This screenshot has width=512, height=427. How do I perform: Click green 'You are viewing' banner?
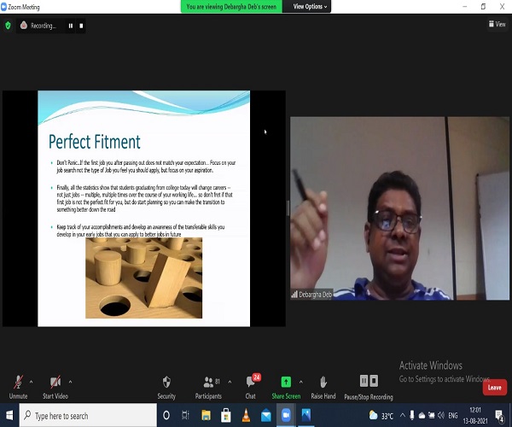(x=231, y=7)
